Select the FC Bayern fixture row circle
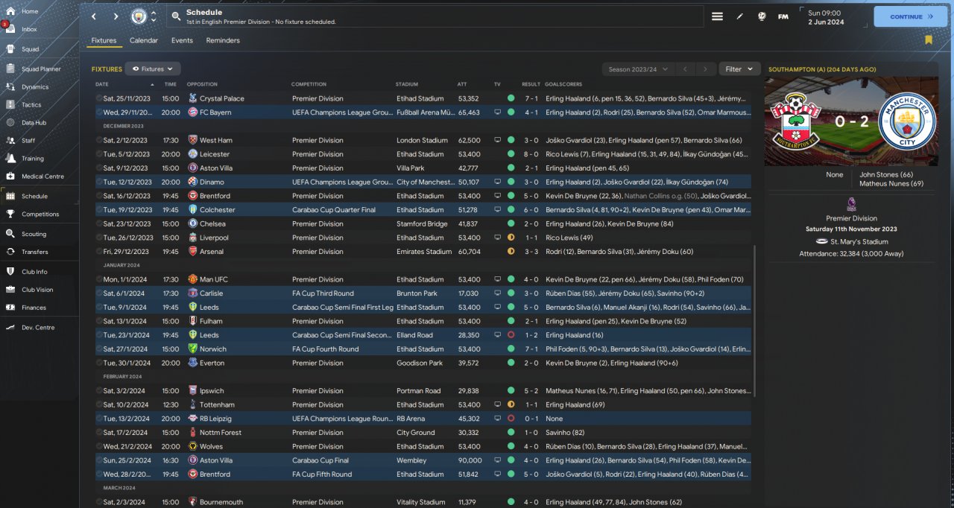 (99, 112)
